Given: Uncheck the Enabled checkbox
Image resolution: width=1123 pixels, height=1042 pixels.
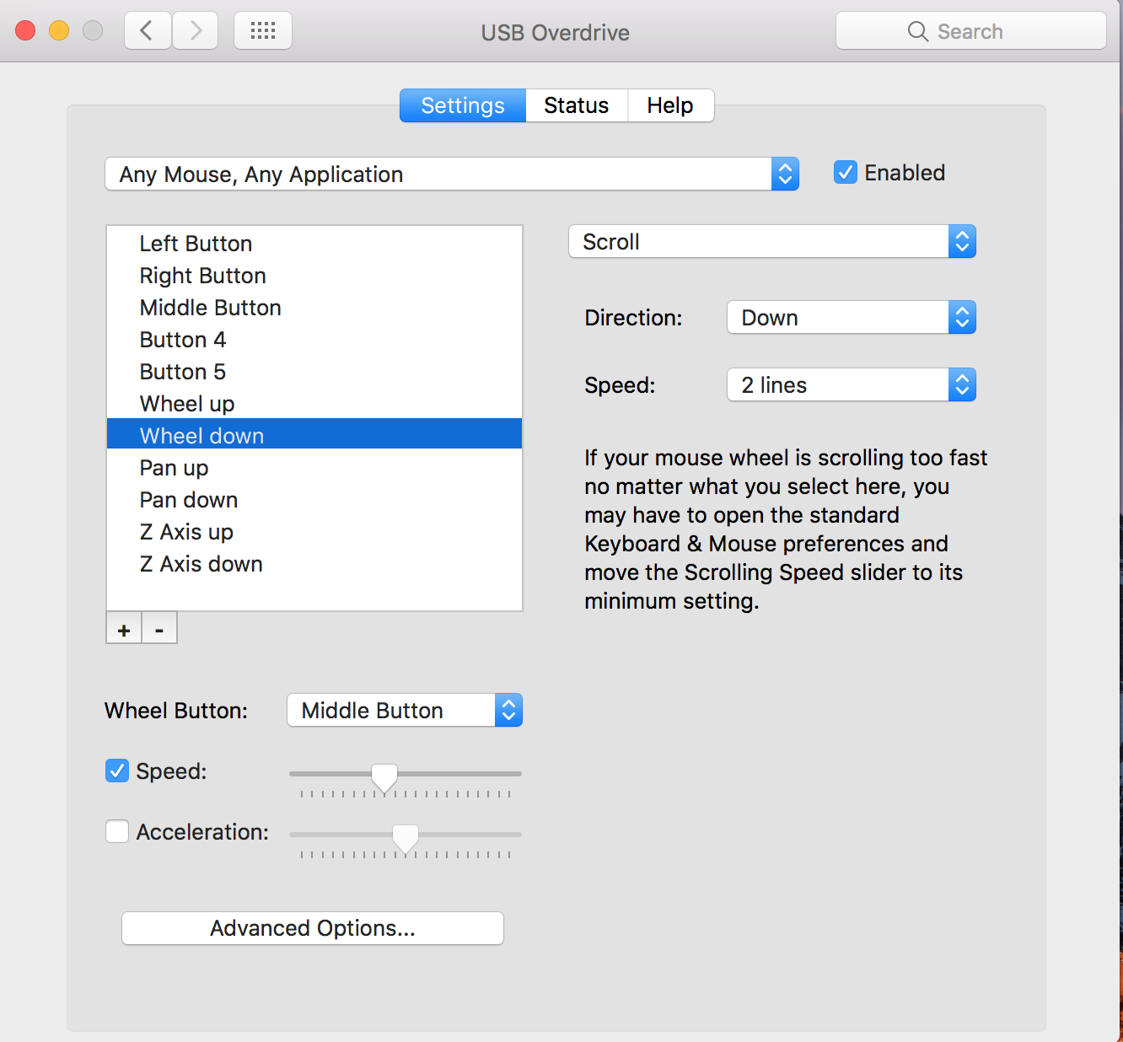Looking at the screenshot, I should pos(846,172).
